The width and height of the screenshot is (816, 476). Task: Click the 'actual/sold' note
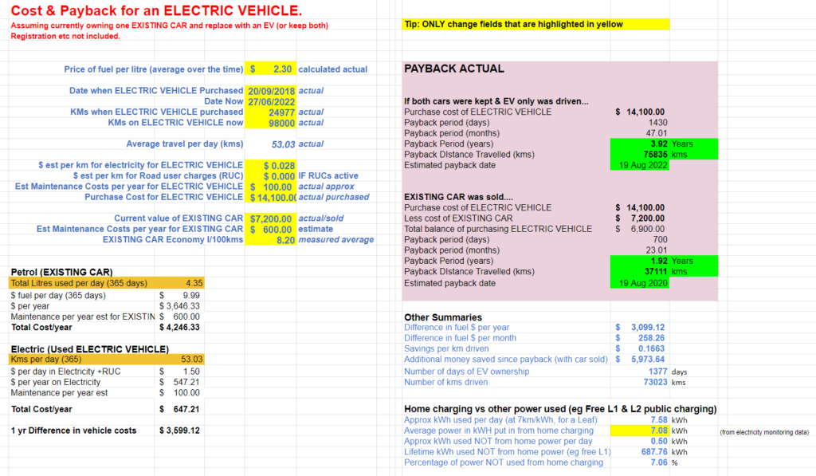click(320, 218)
